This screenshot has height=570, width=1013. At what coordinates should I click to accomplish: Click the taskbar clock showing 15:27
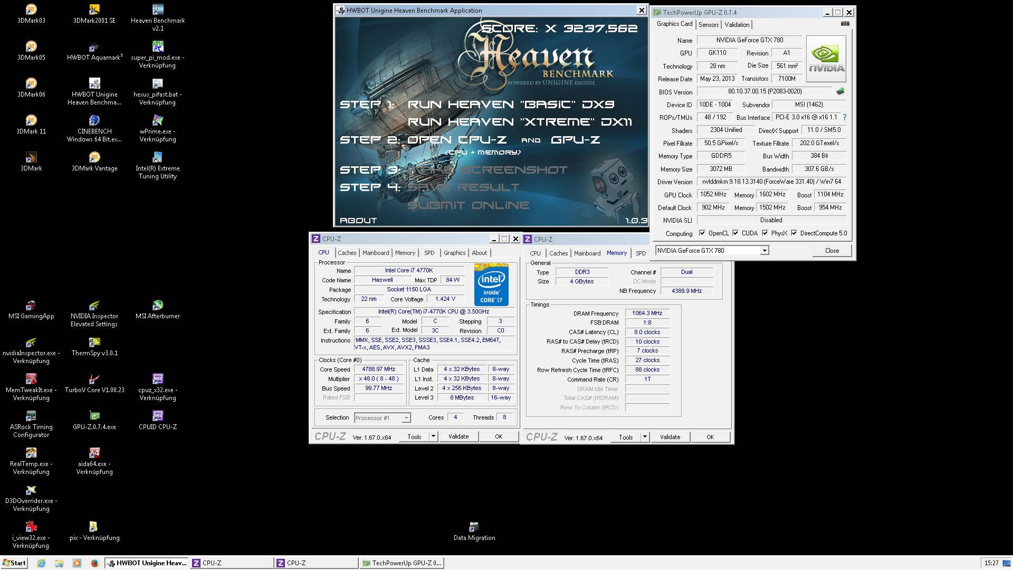click(991, 563)
